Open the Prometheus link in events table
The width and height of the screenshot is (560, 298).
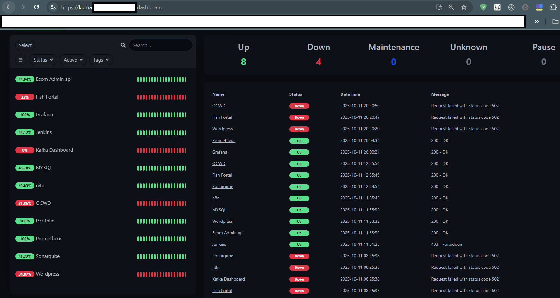224,140
